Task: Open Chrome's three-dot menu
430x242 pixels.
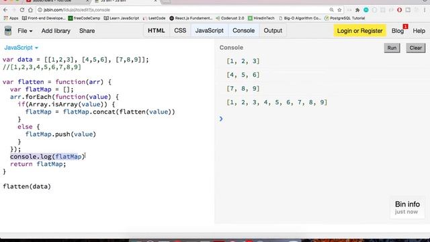Action: pyautogui.click(x=425, y=10)
